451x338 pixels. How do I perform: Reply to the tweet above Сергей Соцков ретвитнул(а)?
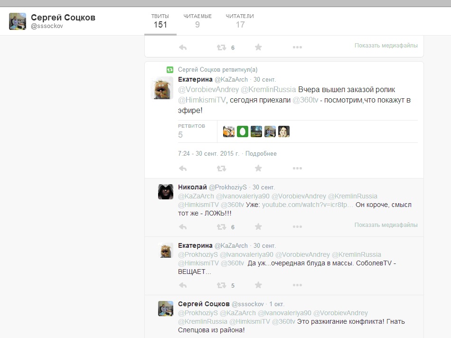[183, 47]
